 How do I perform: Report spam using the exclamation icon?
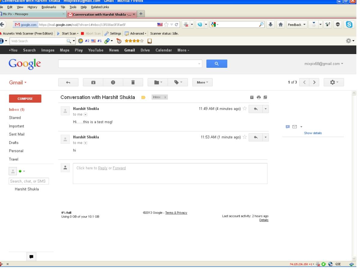[113, 82]
